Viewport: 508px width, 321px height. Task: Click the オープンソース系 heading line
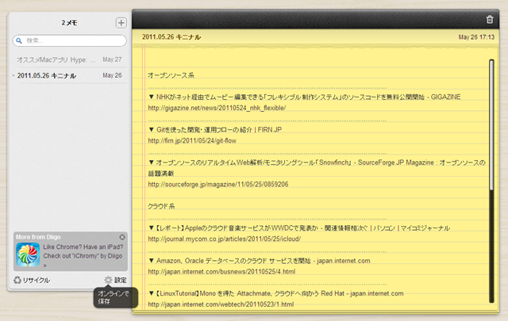coord(171,75)
